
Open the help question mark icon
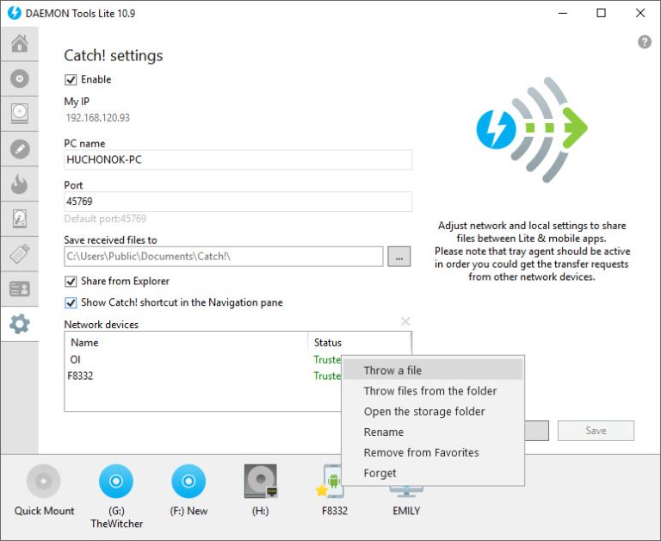click(644, 42)
